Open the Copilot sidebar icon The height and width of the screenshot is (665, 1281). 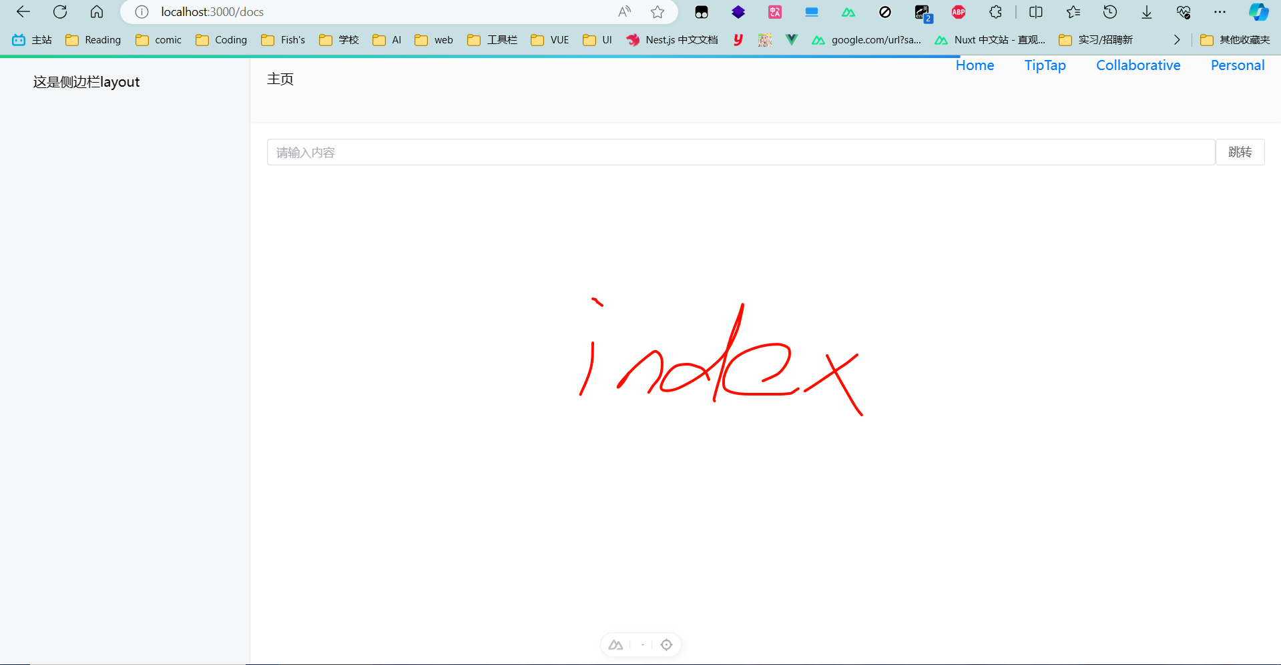[x=1258, y=12]
